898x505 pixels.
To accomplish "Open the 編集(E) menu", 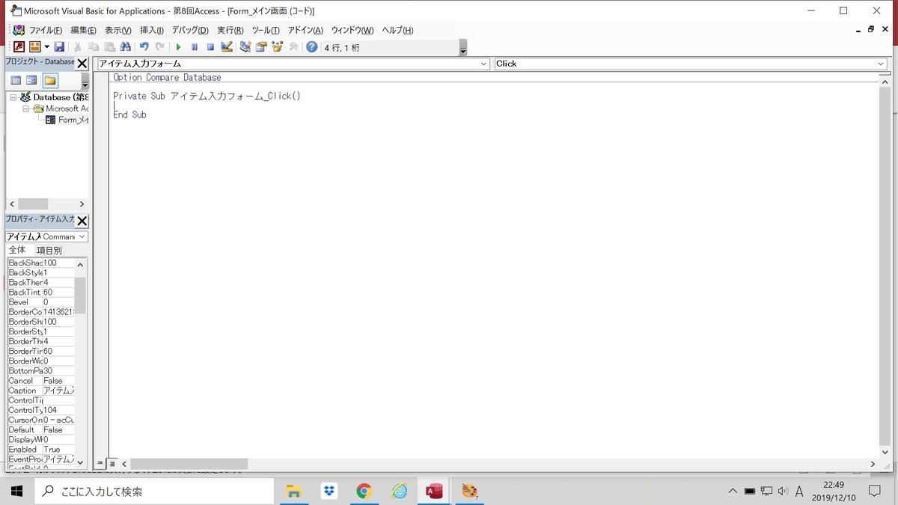I will click(x=83, y=30).
